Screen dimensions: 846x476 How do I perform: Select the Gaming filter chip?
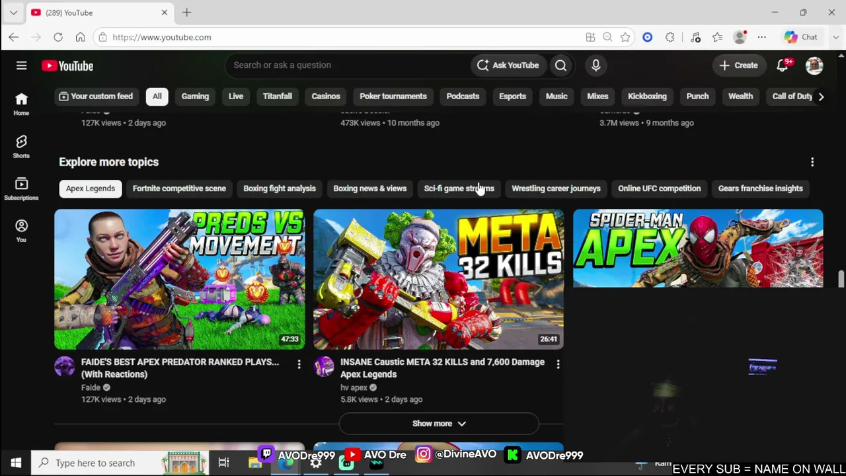(195, 97)
